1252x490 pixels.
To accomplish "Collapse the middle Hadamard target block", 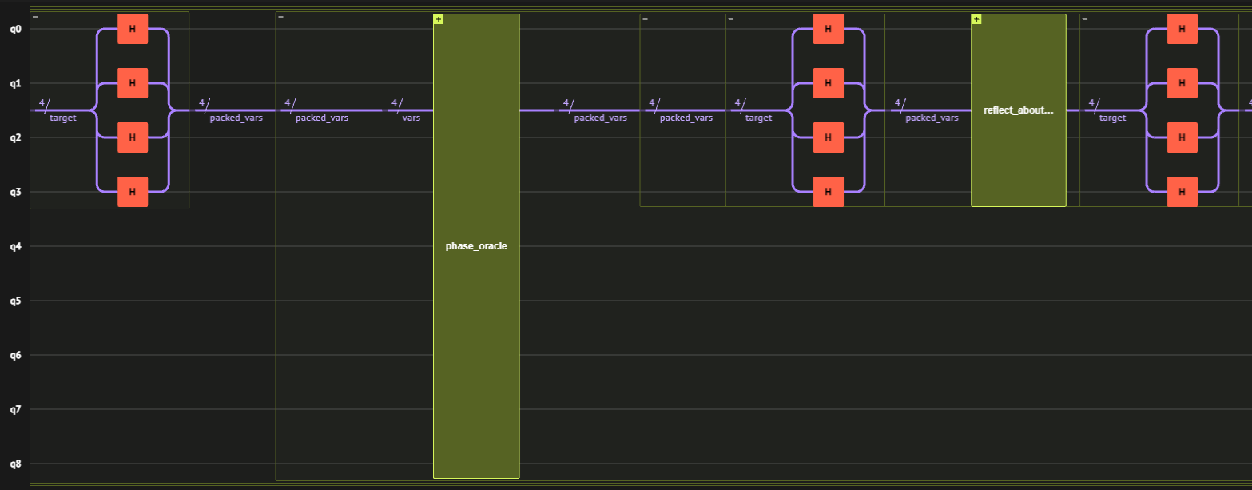I will point(731,19).
